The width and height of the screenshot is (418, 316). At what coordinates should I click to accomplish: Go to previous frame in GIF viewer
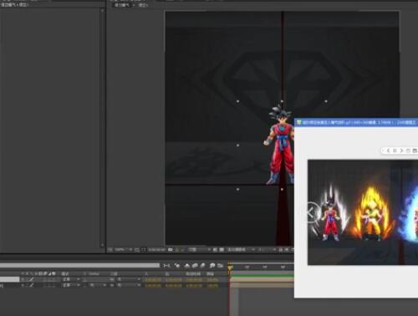[x=388, y=150]
